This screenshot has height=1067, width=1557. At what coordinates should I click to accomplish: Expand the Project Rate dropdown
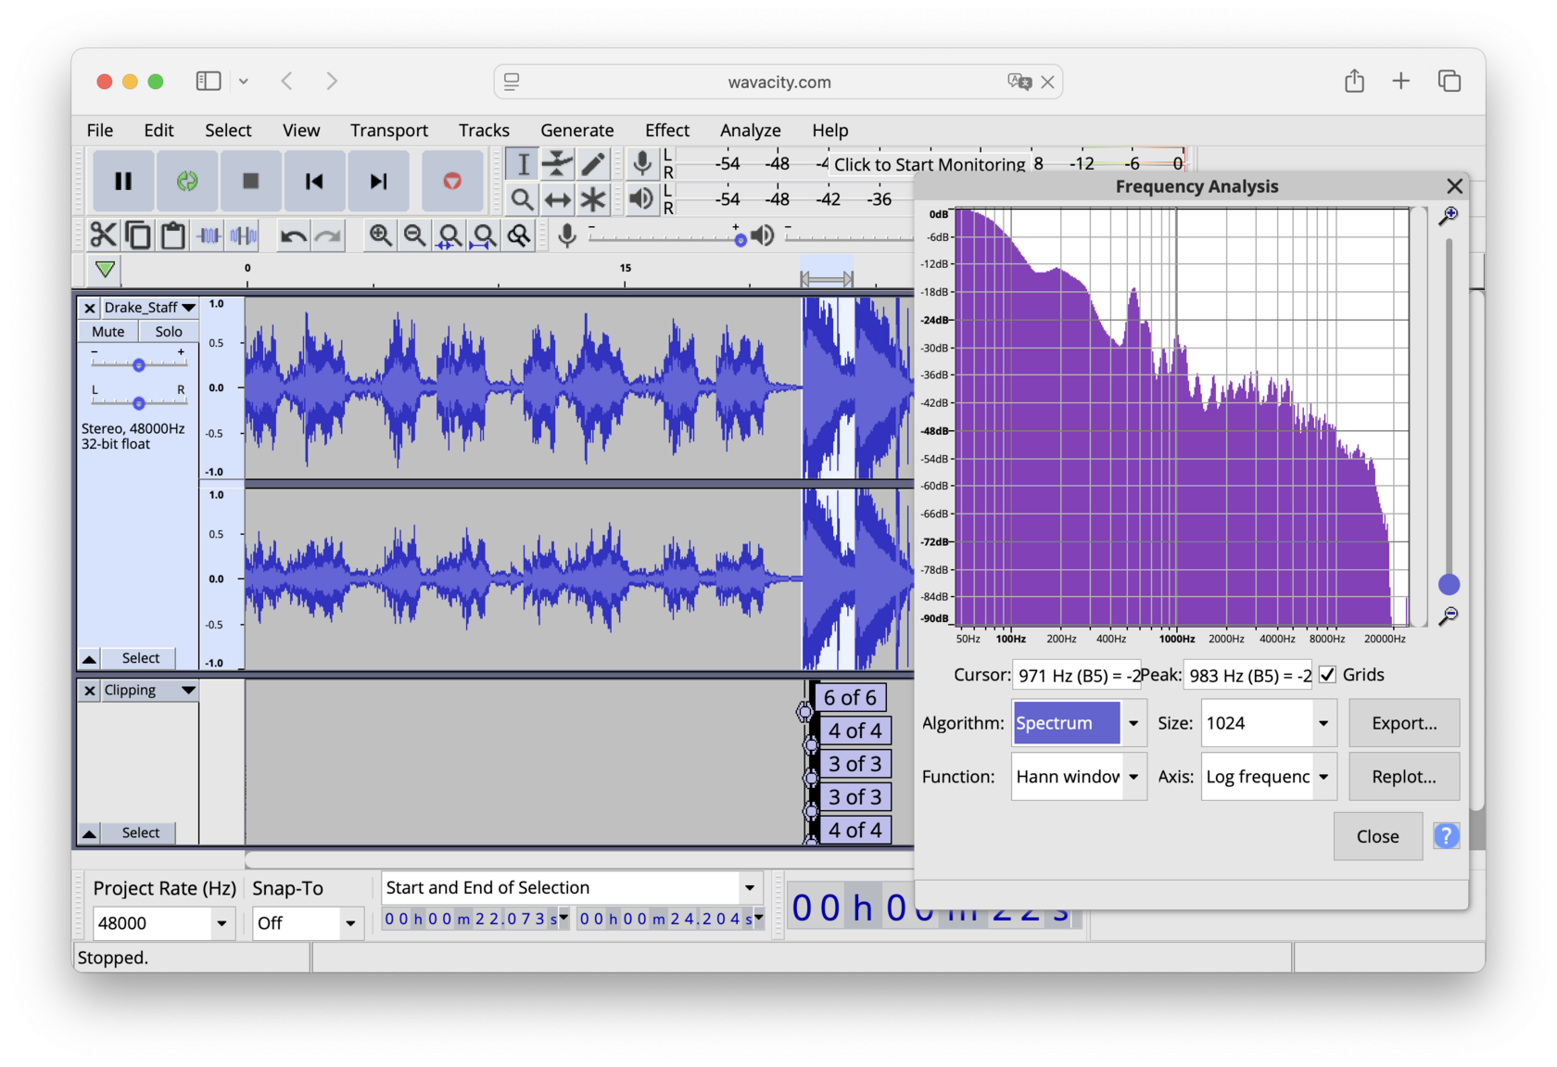(222, 923)
